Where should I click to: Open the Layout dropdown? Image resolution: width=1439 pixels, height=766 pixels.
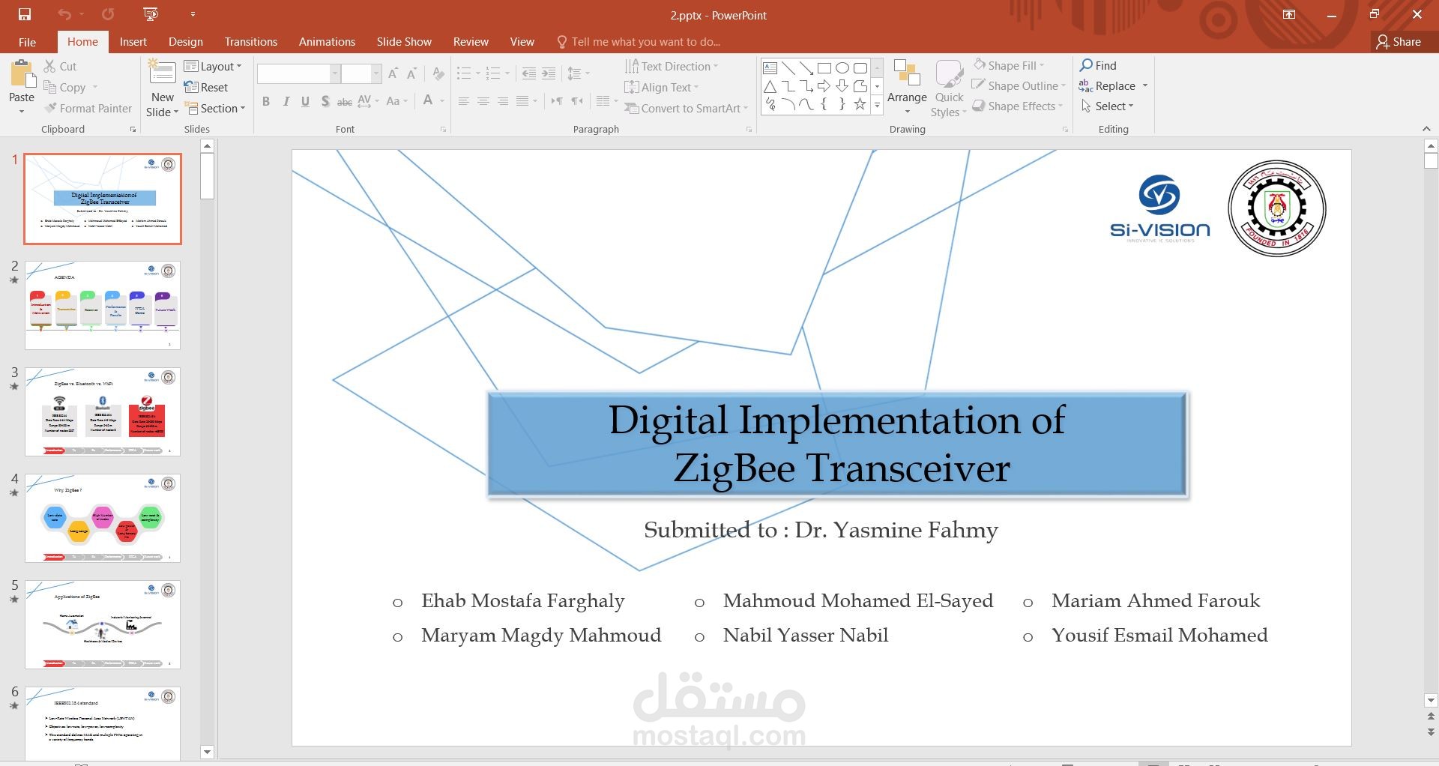tap(213, 66)
